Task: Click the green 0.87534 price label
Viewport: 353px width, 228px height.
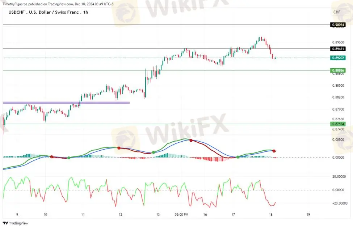Action: [338, 124]
